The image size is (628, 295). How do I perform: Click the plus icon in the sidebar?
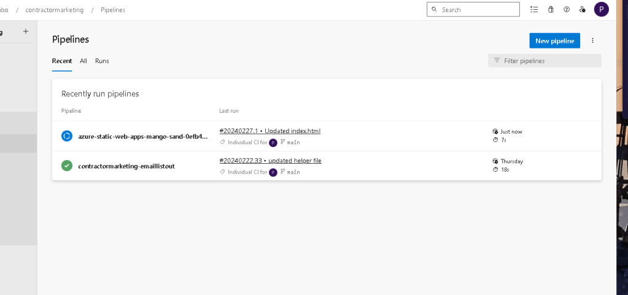[26, 31]
